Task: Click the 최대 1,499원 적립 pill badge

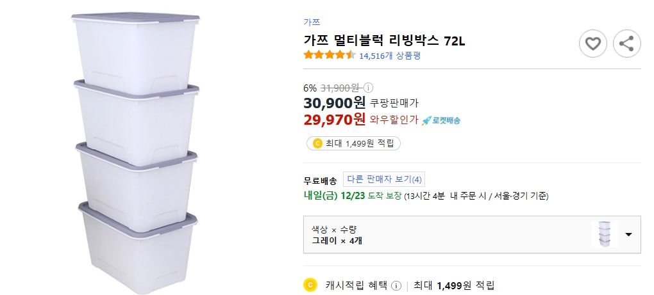Action: coord(354,143)
